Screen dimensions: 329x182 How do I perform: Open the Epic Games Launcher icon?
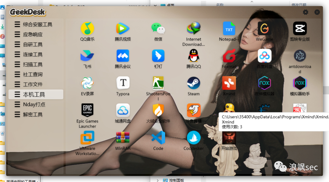click(x=87, y=110)
